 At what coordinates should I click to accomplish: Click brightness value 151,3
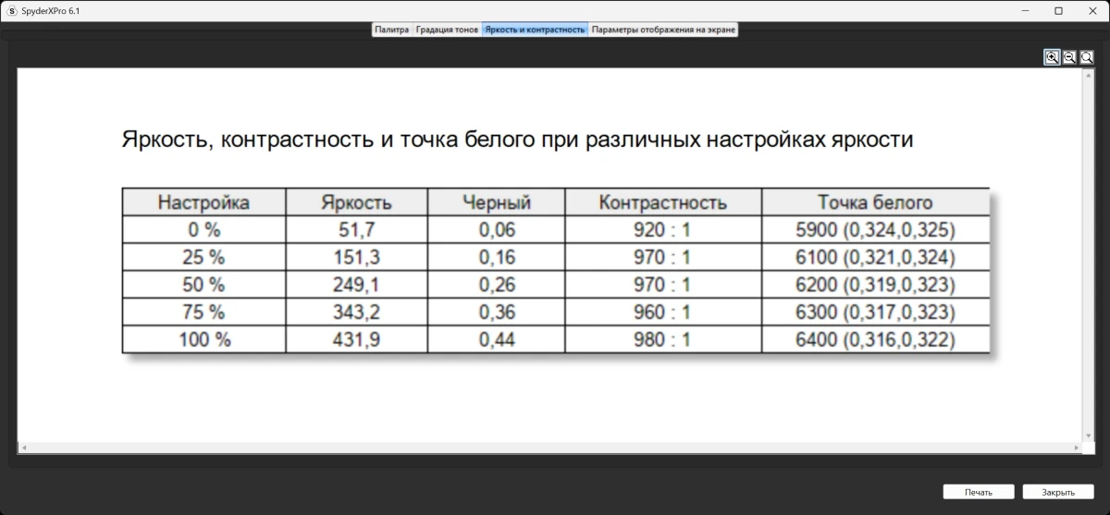pos(357,257)
